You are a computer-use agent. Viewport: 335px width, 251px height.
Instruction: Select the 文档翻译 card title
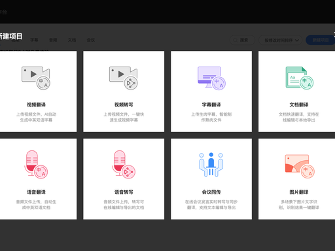299,105
